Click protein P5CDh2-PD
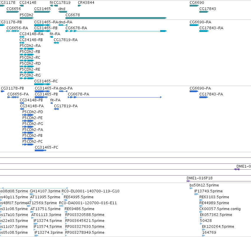 click(x=33, y=112)
